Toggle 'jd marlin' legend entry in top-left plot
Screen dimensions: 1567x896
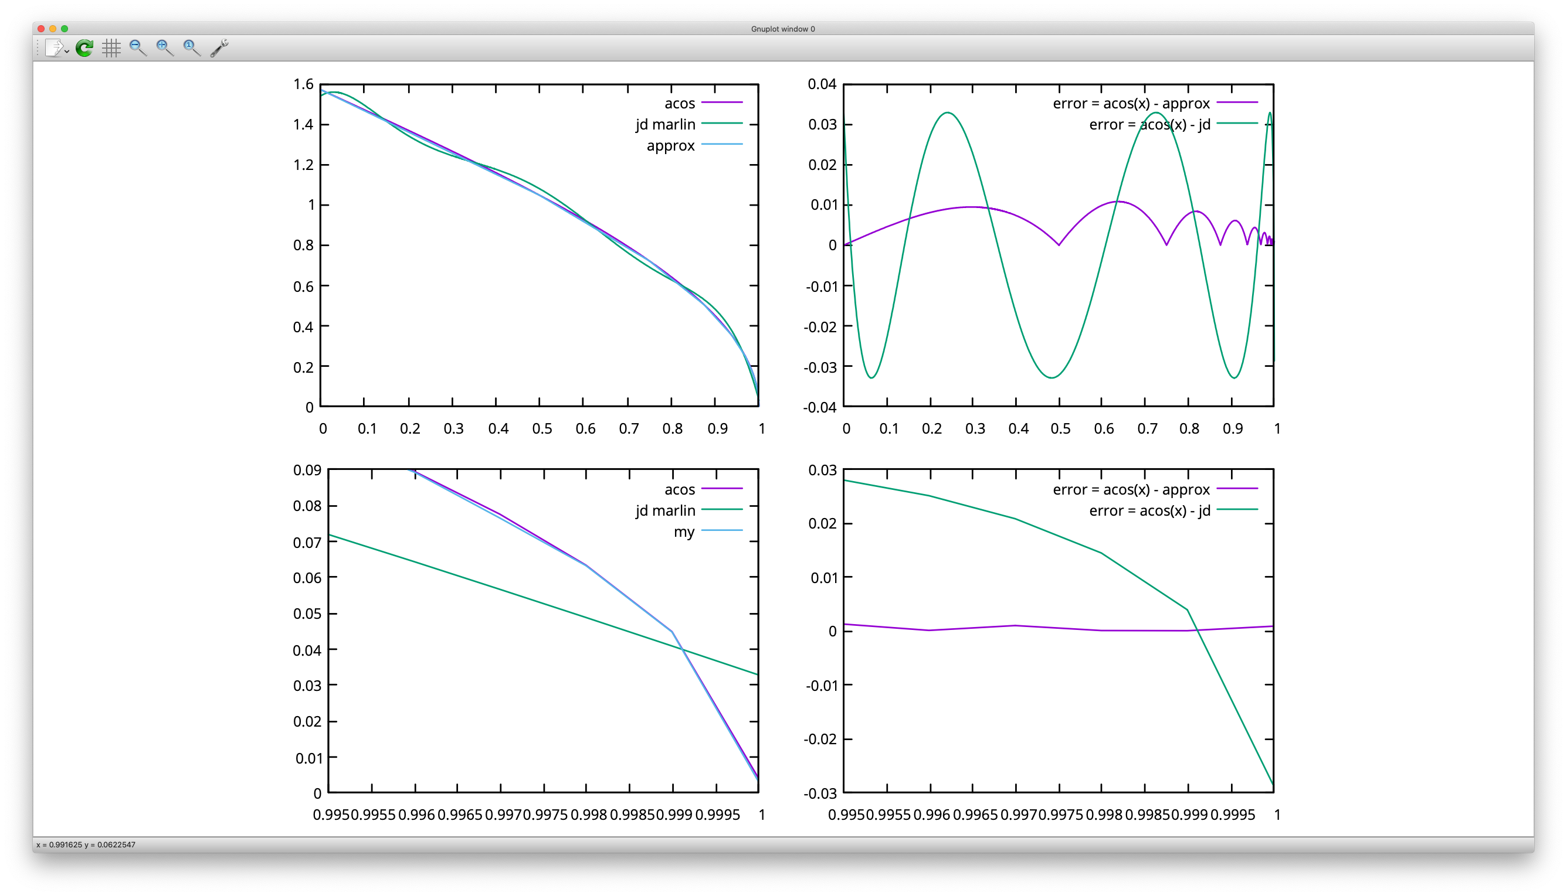click(x=665, y=124)
